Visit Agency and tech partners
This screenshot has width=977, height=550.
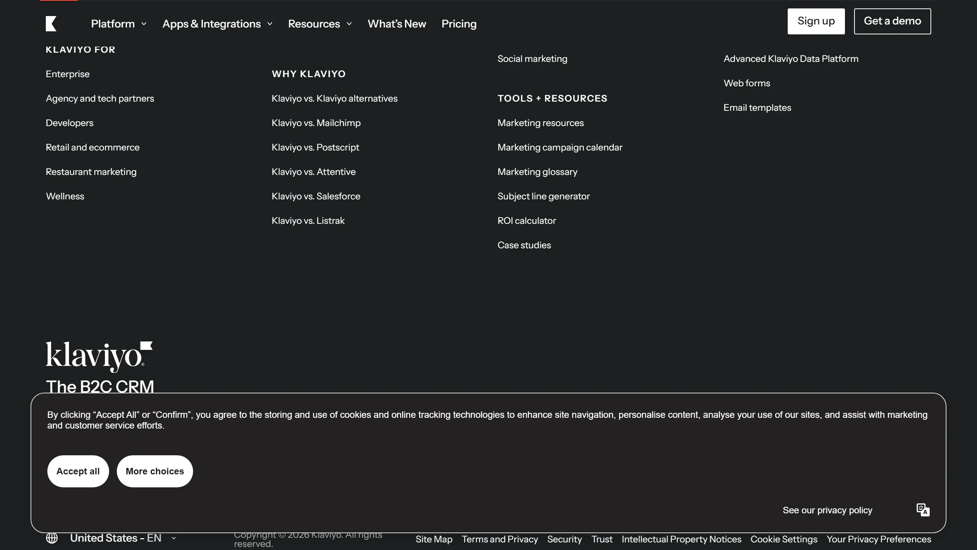tap(100, 98)
